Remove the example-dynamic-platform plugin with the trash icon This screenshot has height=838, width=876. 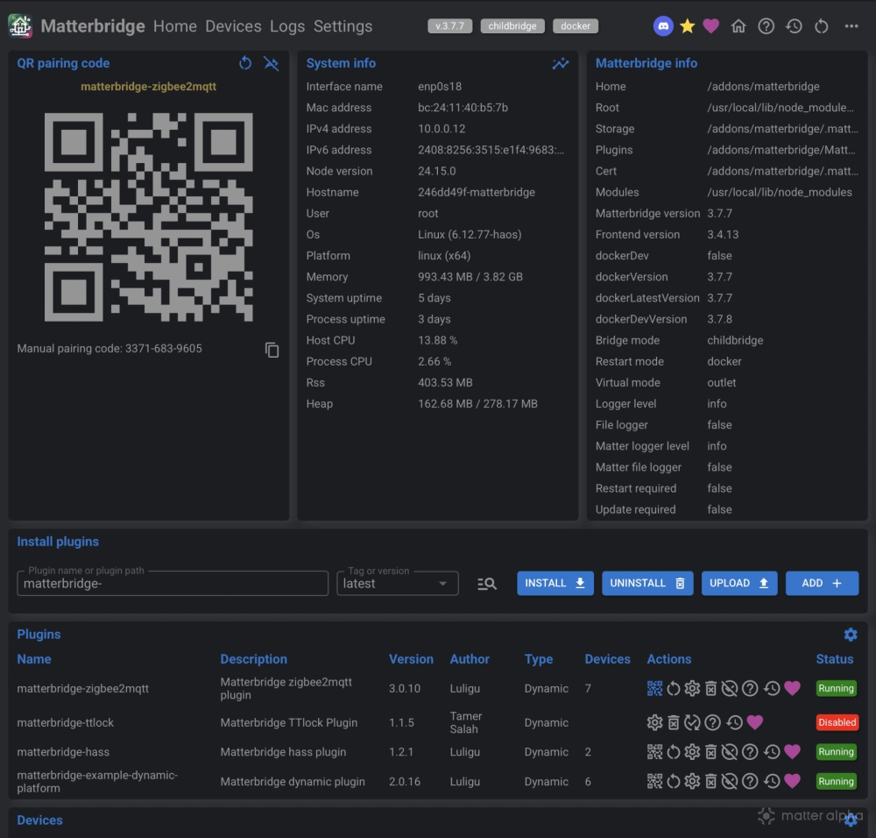(710, 781)
